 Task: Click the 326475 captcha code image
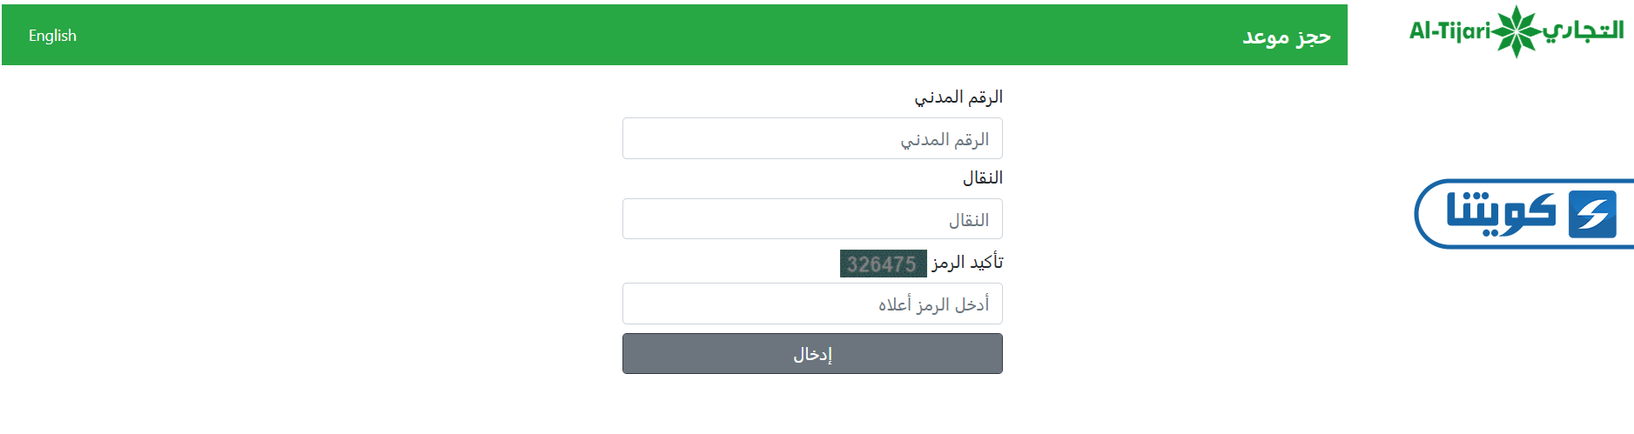(883, 264)
